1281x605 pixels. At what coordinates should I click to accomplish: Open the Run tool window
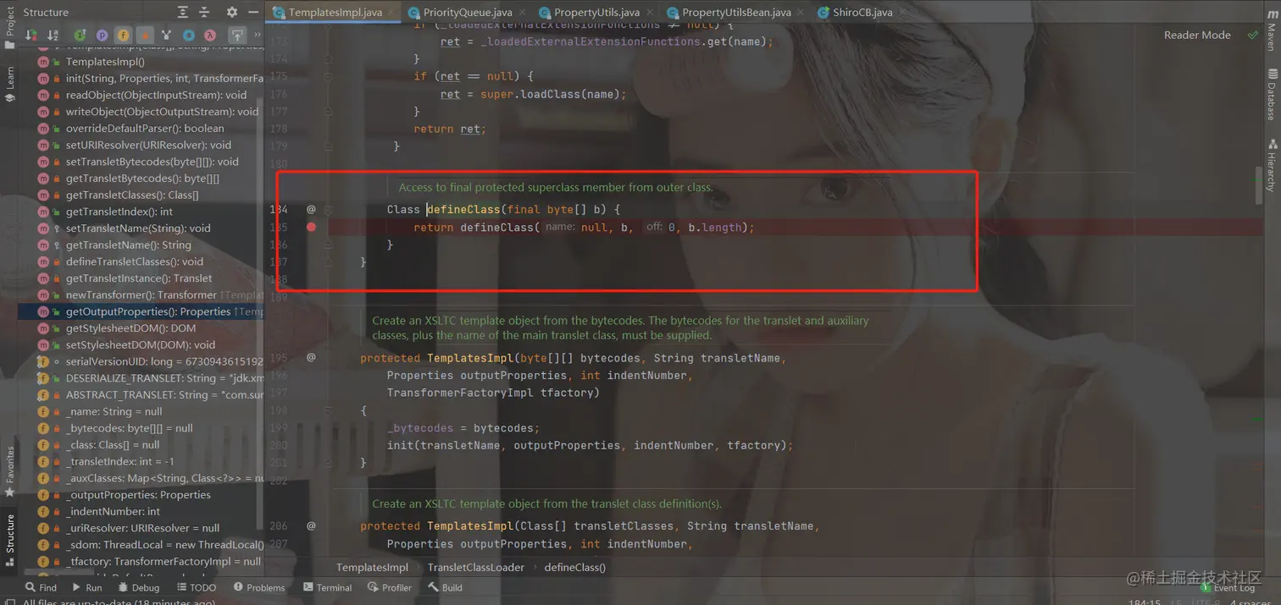(86, 587)
